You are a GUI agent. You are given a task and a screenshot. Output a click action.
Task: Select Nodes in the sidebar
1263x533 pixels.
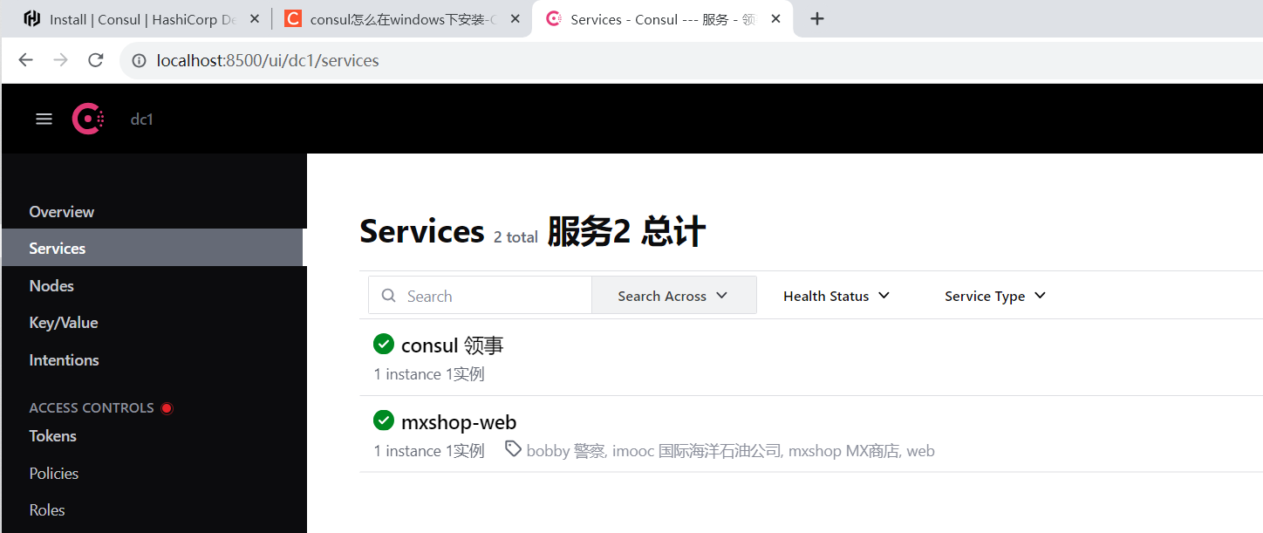point(51,285)
